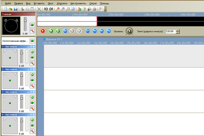204x136 pixels.
Task: Toggle the green effects button on track 2
Action: coord(32,80)
